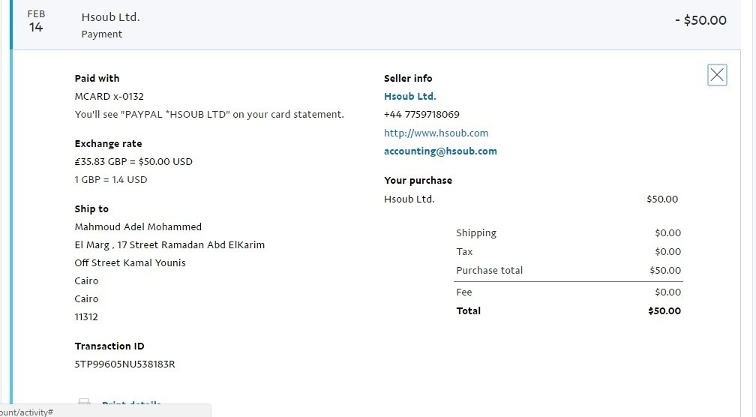
Task: Click the accounting@hsoub.com email link
Action: [440, 151]
